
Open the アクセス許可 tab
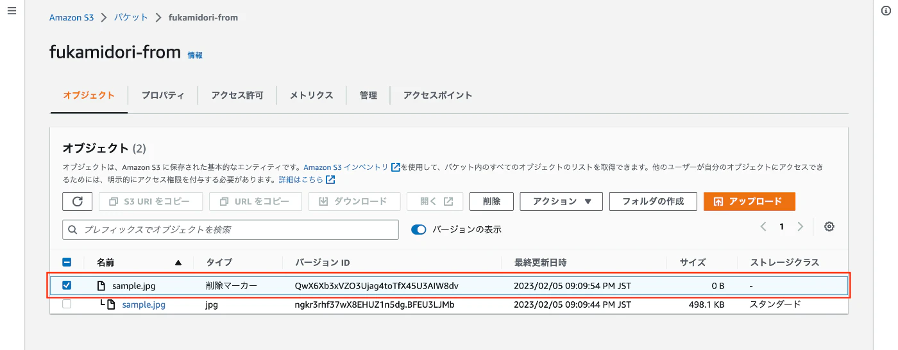pos(237,96)
